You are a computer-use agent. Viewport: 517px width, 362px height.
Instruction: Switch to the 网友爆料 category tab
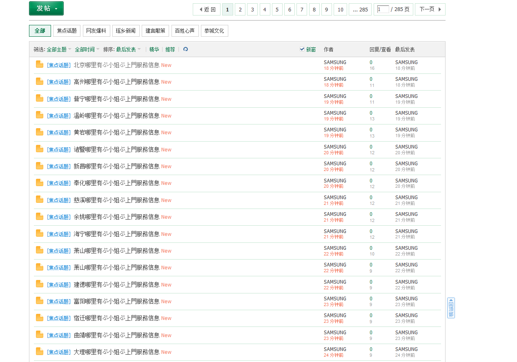click(96, 31)
